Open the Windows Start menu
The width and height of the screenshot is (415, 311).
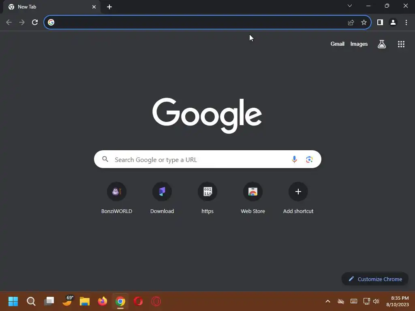pyautogui.click(x=13, y=301)
